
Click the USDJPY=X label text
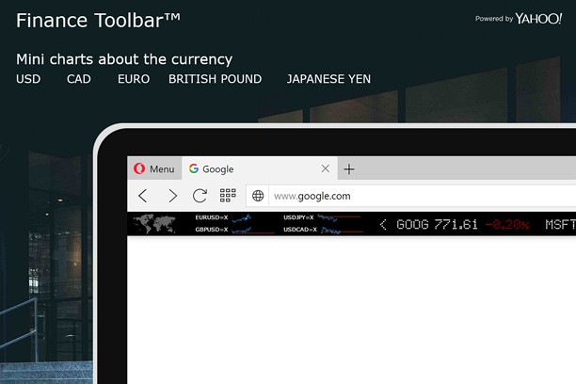pos(298,217)
